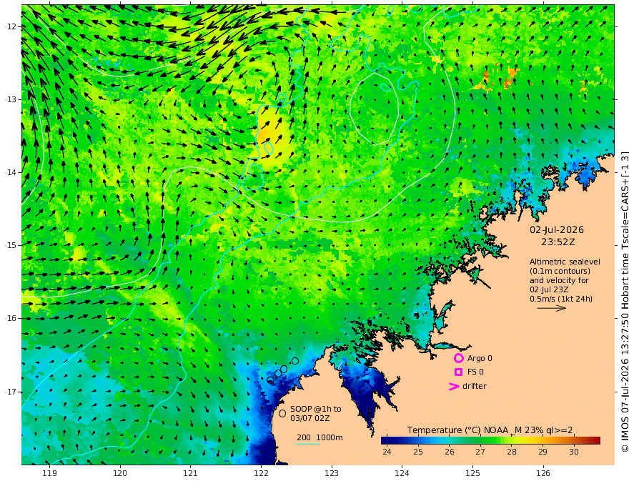The image size is (629, 486).
Task: Click longitude axis label 126
Action: point(543,473)
